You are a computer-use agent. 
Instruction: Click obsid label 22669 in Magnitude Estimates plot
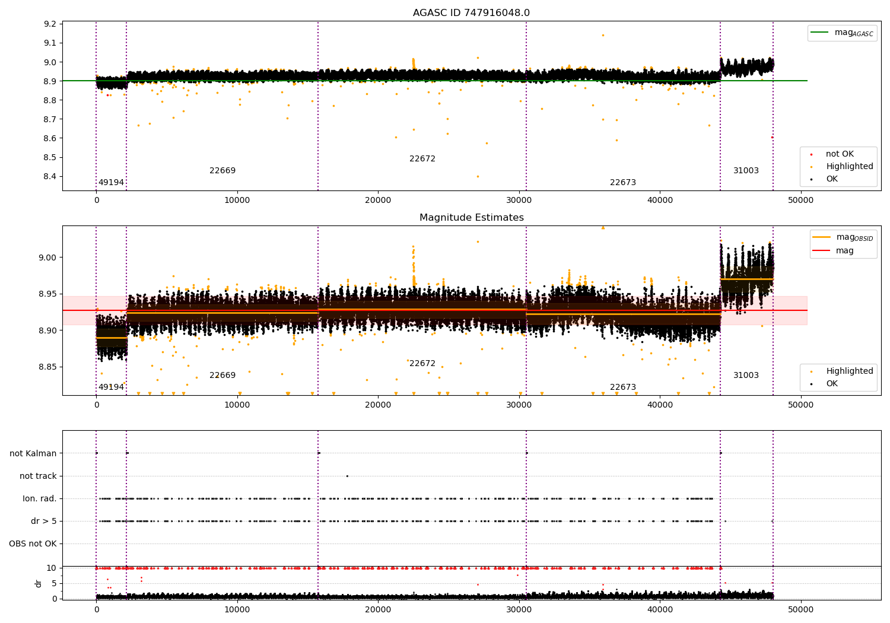pos(223,376)
